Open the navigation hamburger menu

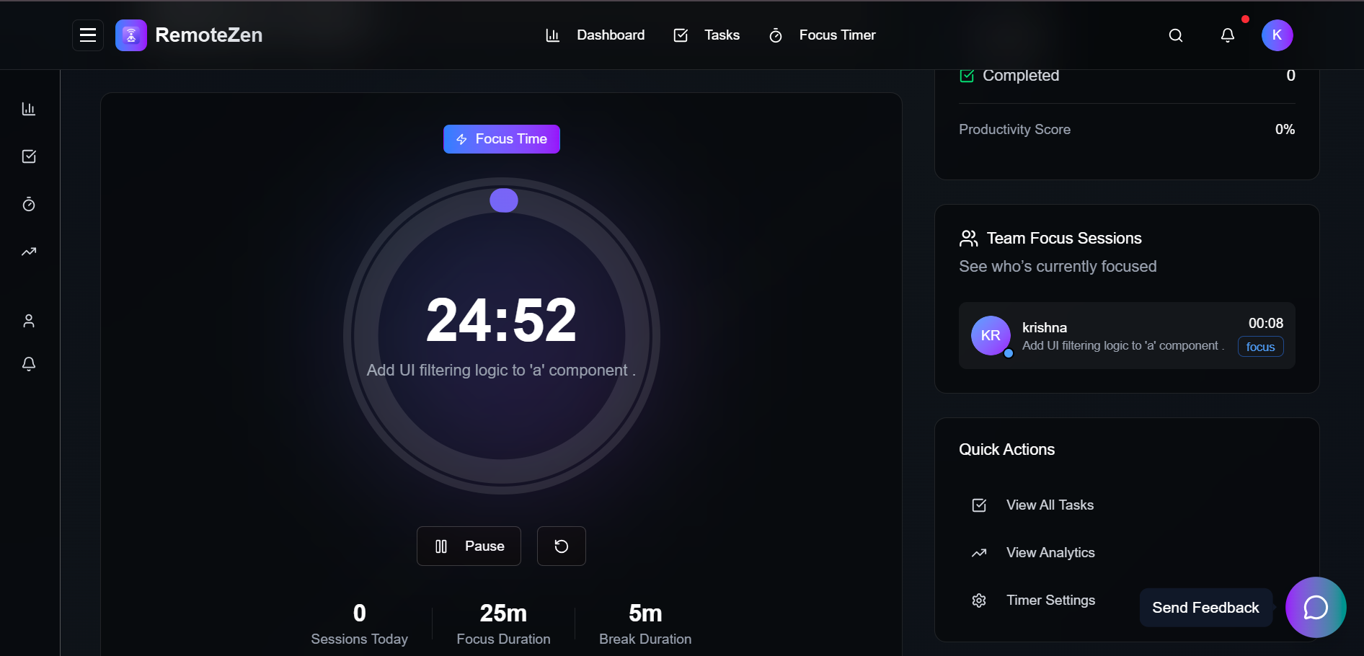(87, 35)
